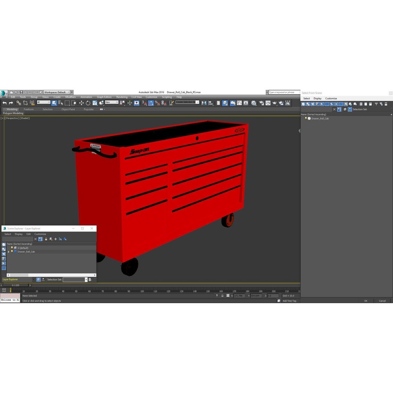Viewport: 393px width, 393px height.
Task: Expand the Drawer_Roll_Cab layer tree arrow
Action: [9, 252]
